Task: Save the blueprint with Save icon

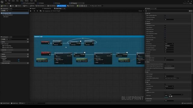Action: tap(12, 6)
